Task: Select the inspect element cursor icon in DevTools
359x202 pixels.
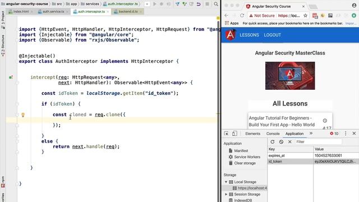Action: click(x=226, y=134)
